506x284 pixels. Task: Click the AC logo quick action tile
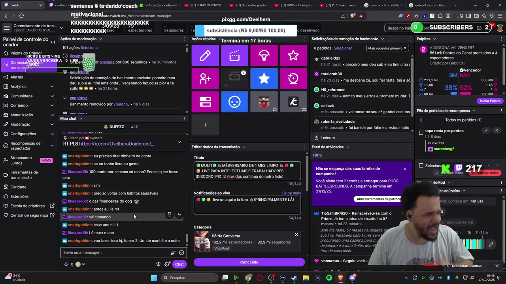(x=293, y=102)
